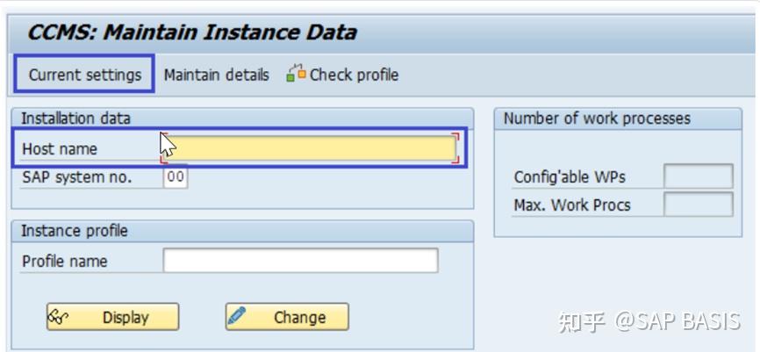Click the SAP system no. field
The width and height of the screenshot is (760, 352).
(176, 177)
